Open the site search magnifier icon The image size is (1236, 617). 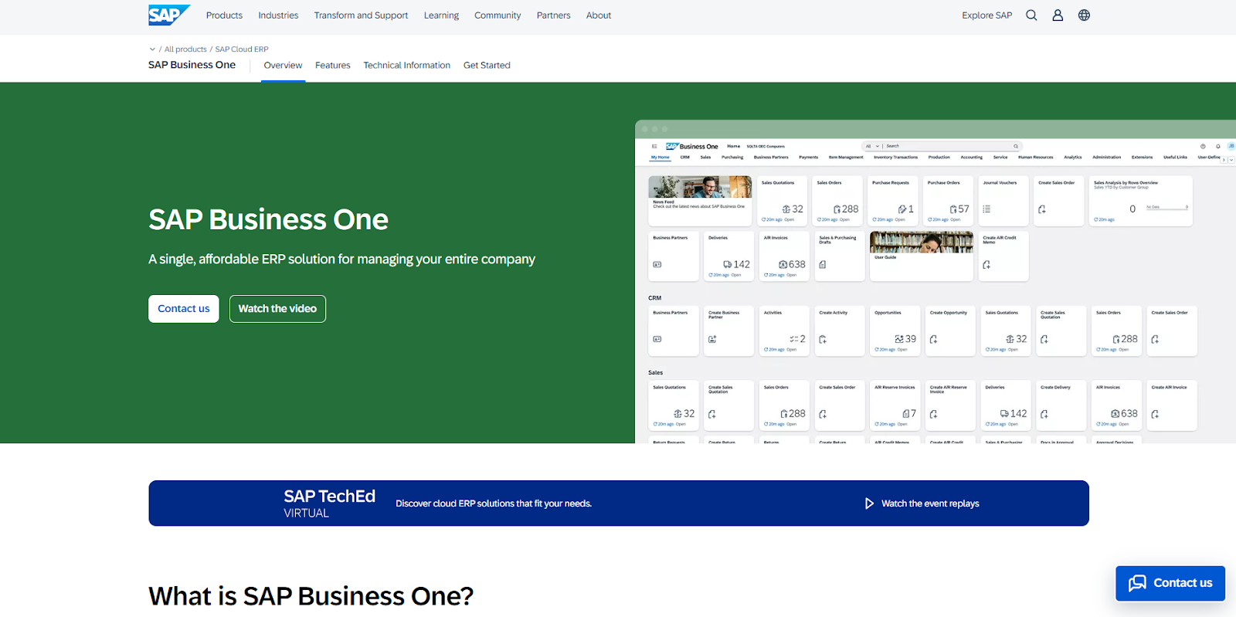[x=1031, y=15]
